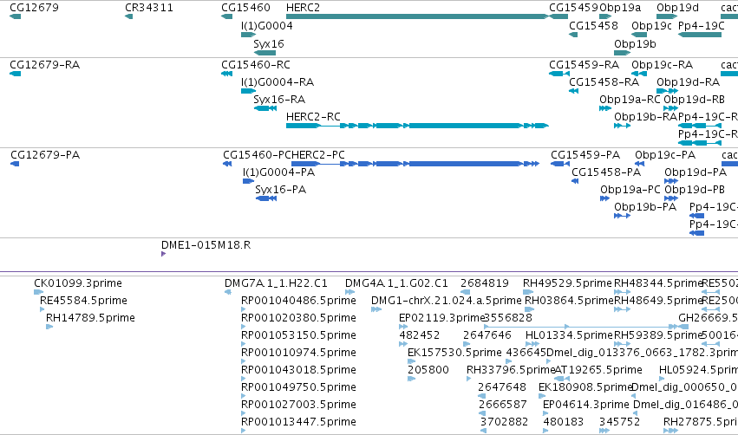Image resolution: width=738 pixels, height=435 pixels.
Task: Select the Syx16-RA transcript label
Action: pyautogui.click(x=279, y=100)
